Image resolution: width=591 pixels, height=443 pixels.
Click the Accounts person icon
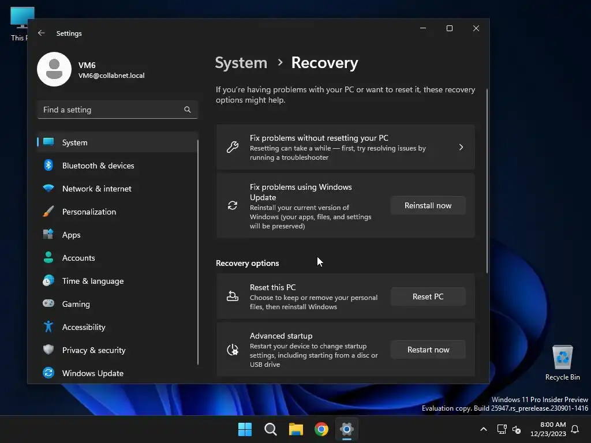tap(48, 257)
